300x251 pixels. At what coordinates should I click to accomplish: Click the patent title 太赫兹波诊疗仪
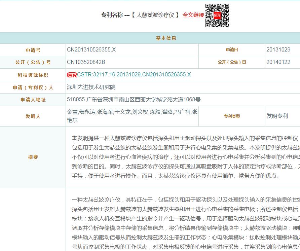point(155,15)
